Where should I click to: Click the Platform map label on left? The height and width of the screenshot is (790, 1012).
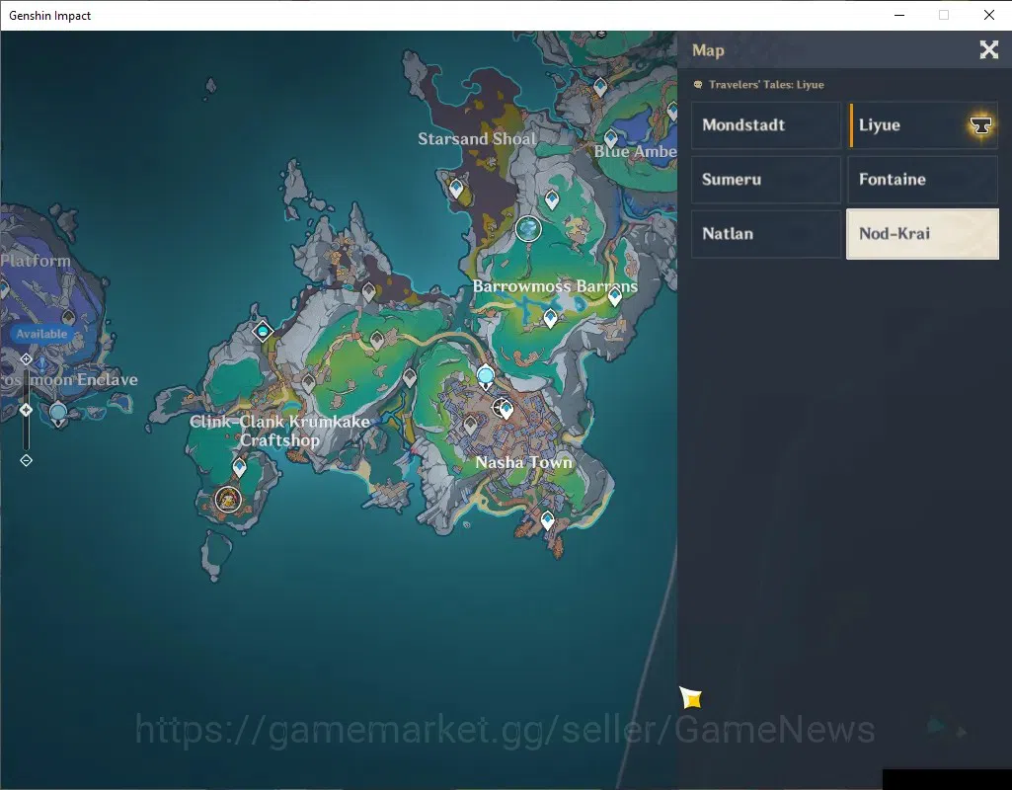point(36,261)
